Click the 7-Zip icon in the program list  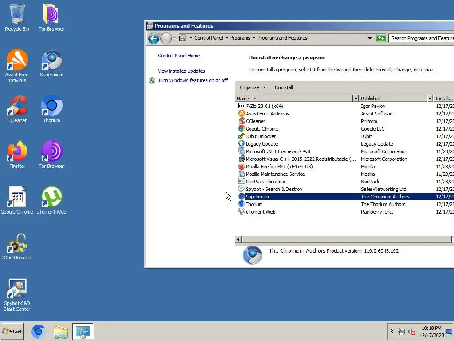241,106
